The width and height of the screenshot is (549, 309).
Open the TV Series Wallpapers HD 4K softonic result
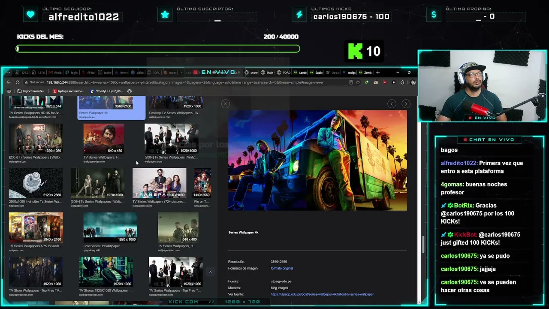coord(36,107)
